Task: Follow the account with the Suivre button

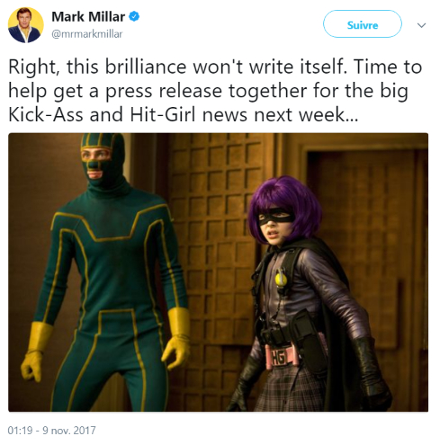Action: [x=363, y=24]
